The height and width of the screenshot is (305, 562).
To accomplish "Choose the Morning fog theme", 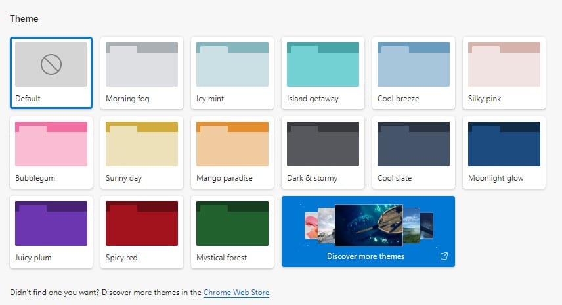I will [x=142, y=73].
